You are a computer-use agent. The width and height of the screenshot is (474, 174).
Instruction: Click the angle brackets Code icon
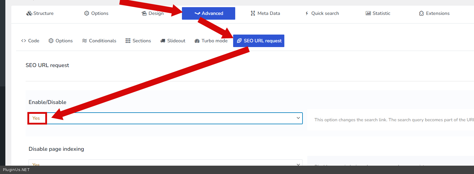pyautogui.click(x=24, y=41)
